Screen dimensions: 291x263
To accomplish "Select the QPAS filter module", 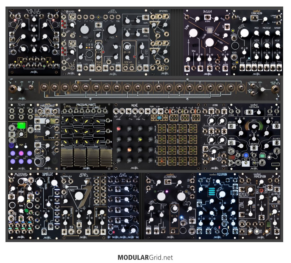I will pyautogui.click(x=84, y=206).
